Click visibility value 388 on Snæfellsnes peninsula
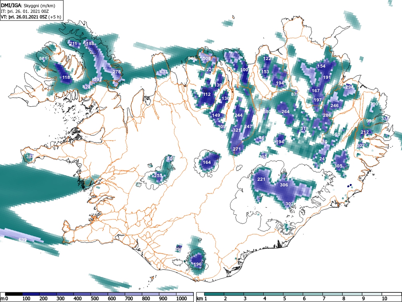The width and height of the screenshot is (402, 302). point(30,157)
